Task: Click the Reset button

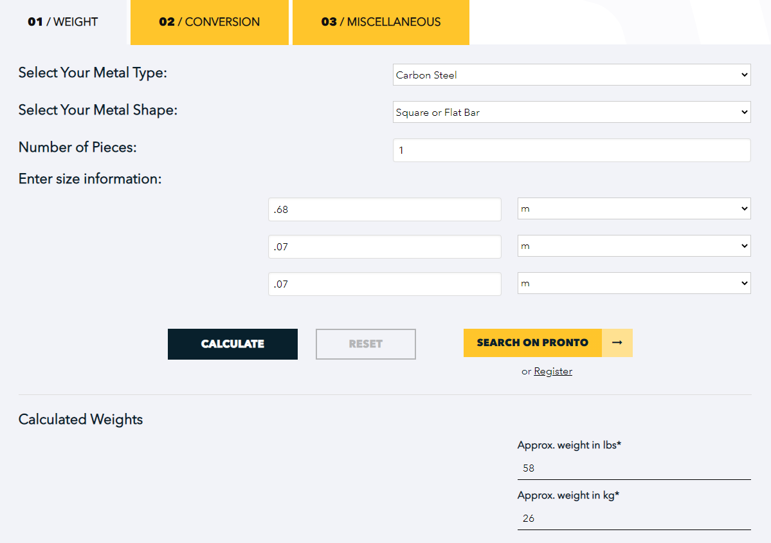Action: [365, 344]
